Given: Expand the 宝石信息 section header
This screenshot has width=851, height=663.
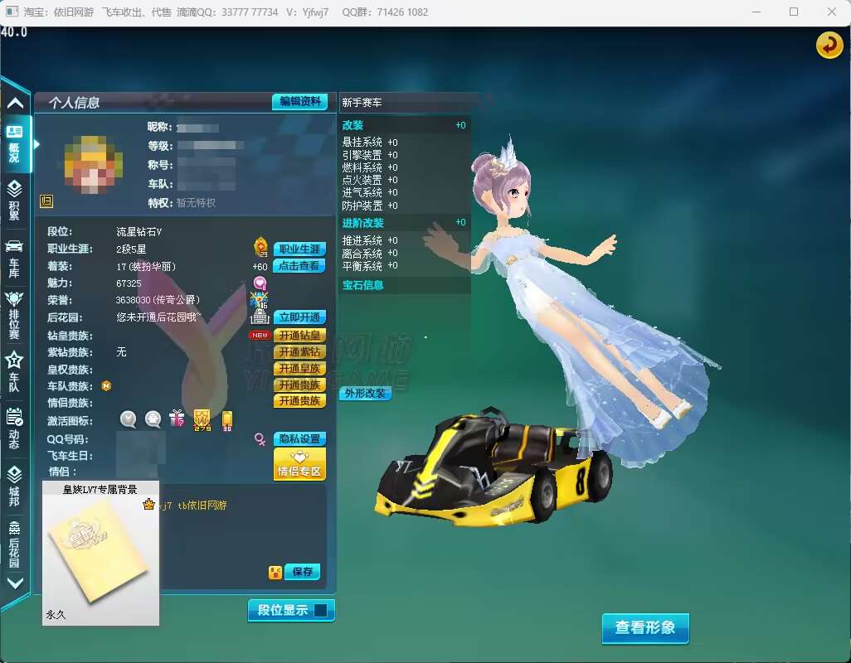Looking at the screenshot, I should click(404, 284).
